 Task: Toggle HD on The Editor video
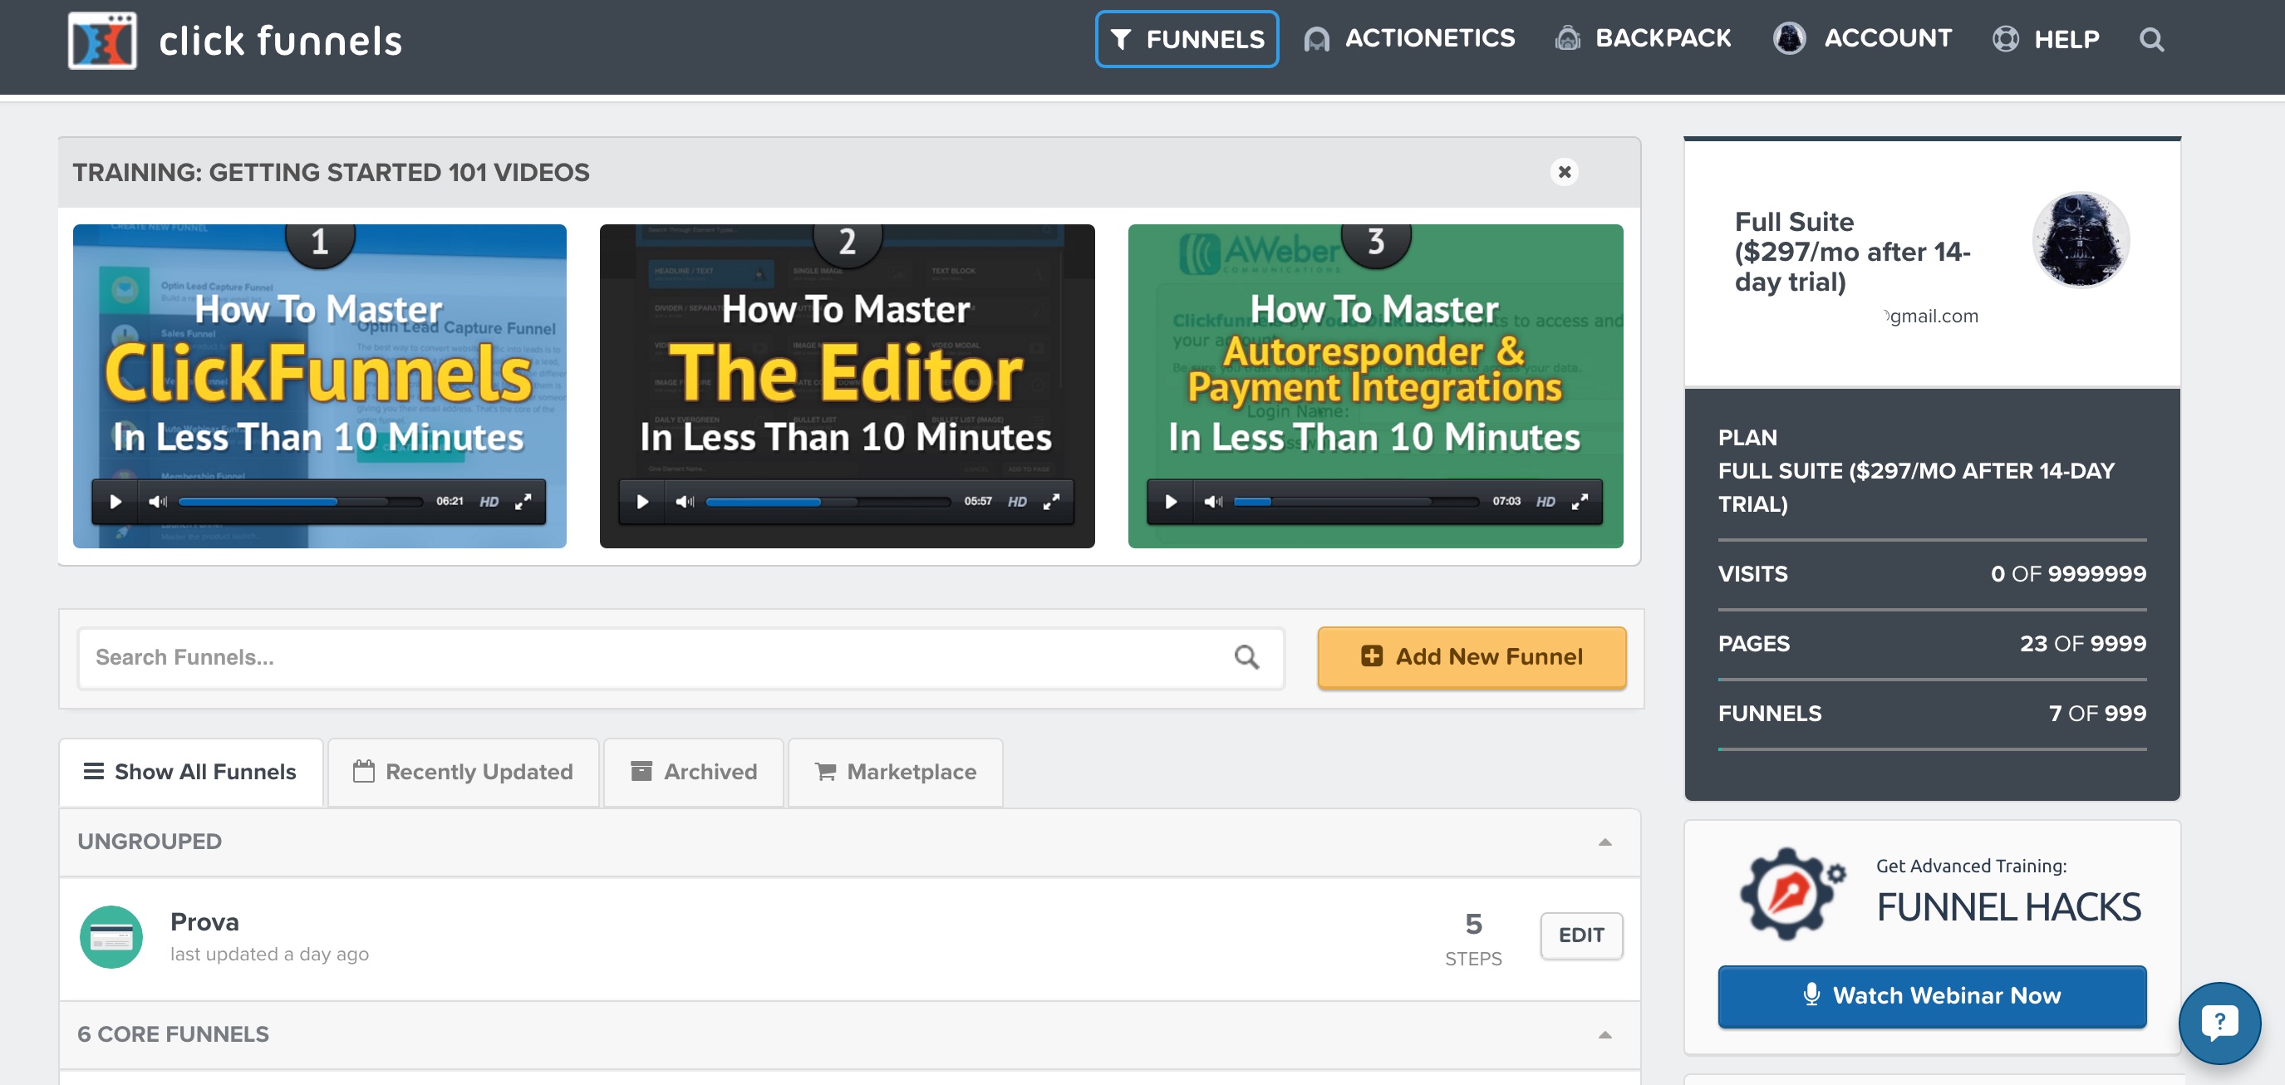coord(1016,501)
